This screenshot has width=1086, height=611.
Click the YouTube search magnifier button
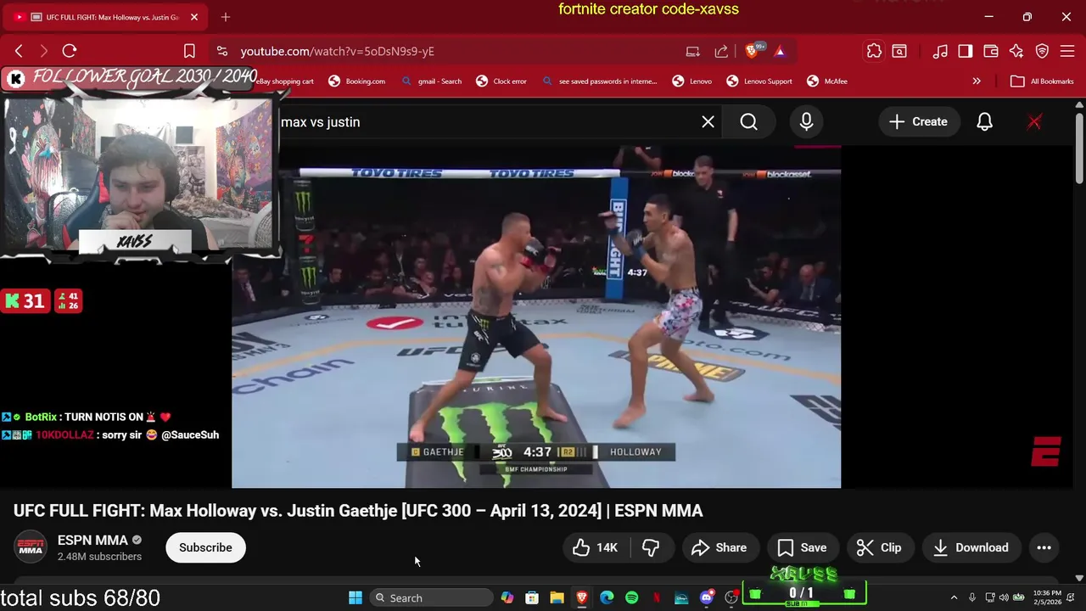(x=748, y=122)
